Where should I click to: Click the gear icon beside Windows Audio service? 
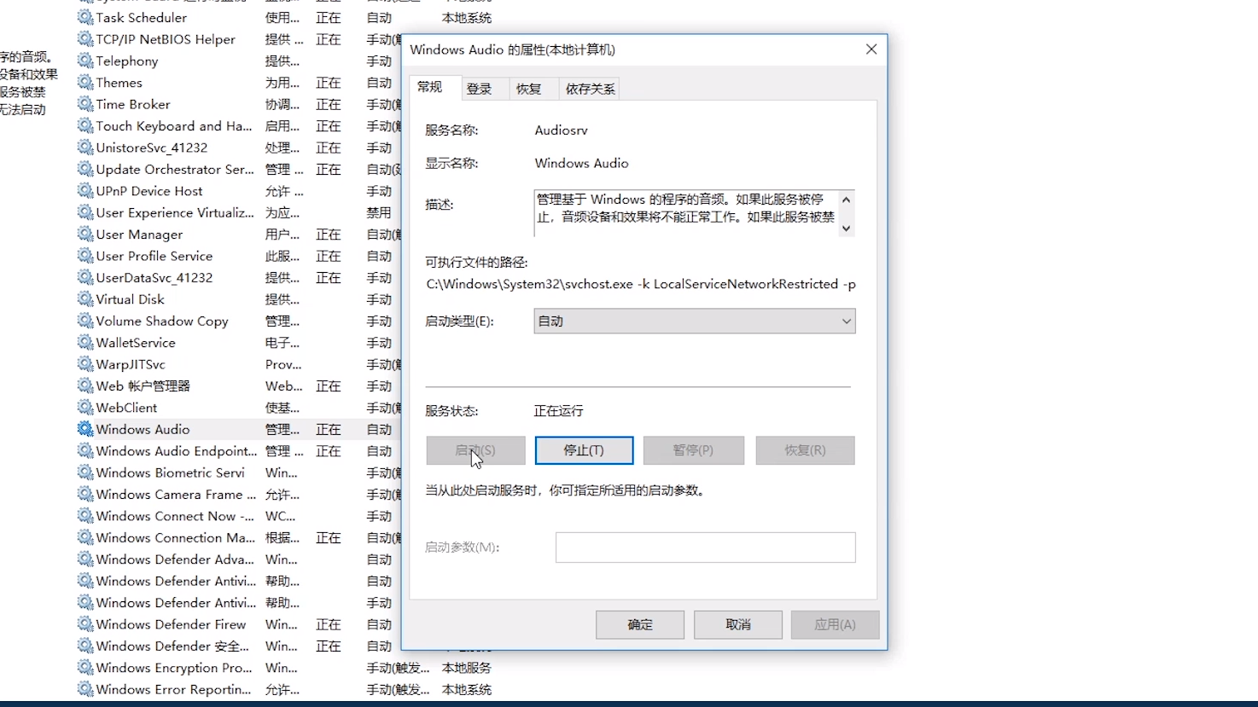coord(85,429)
